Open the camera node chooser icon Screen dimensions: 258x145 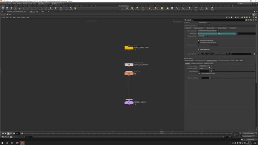pos(254,54)
